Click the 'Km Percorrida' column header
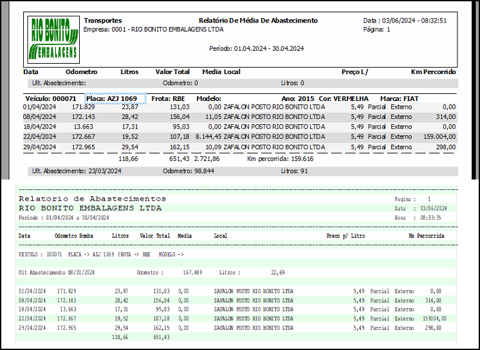The height and width of the screenshot is (350, 480). [x=427, y=235]
